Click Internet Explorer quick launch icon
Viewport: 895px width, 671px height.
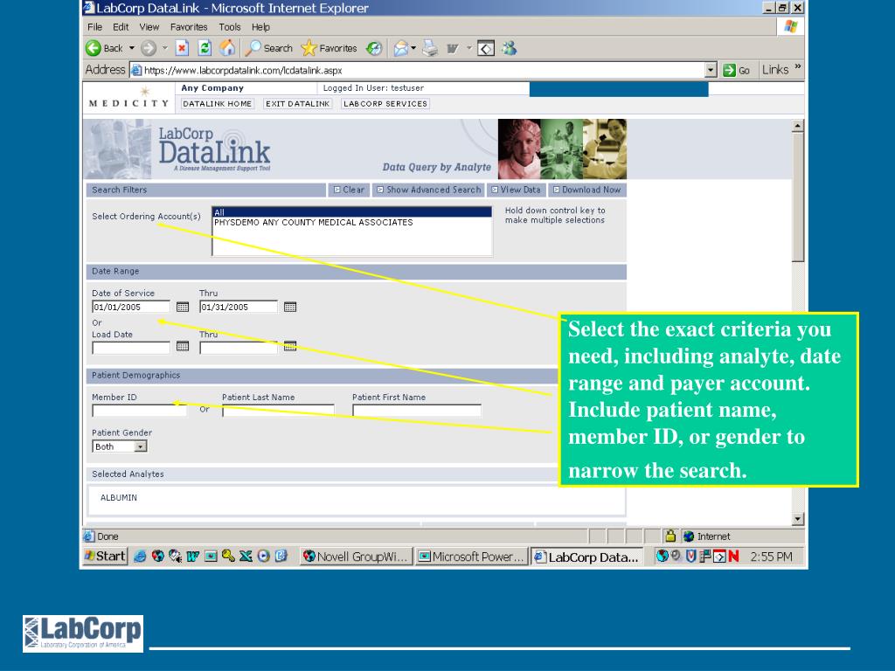[x=140, y=557]
